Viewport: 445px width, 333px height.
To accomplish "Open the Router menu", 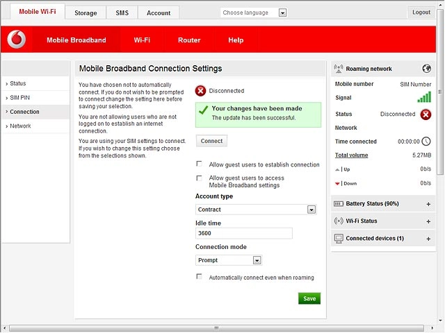I will click(x=189, y=40).
